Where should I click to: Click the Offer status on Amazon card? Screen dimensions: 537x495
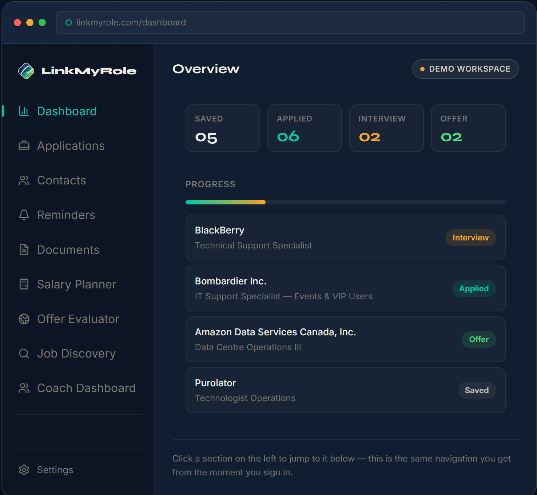point(479,339)
